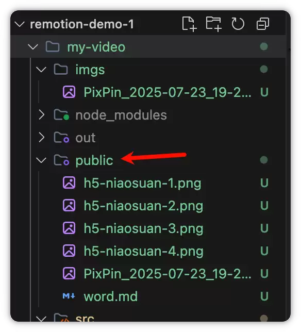Collapse the remotion-demo-1 root section

pos(20,24)
